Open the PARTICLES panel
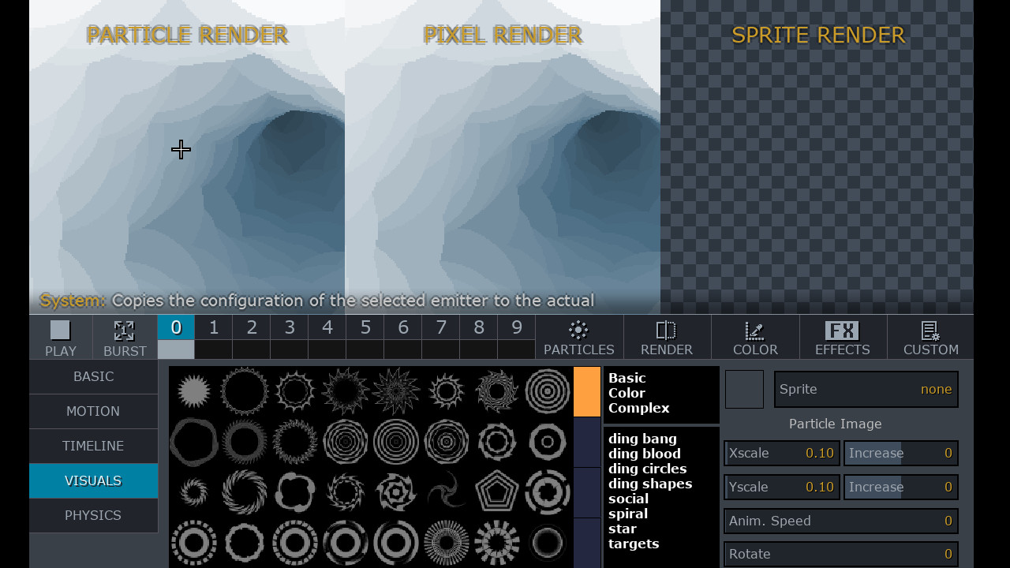The width and height of the screenshot is (1010, 568). 578,337
